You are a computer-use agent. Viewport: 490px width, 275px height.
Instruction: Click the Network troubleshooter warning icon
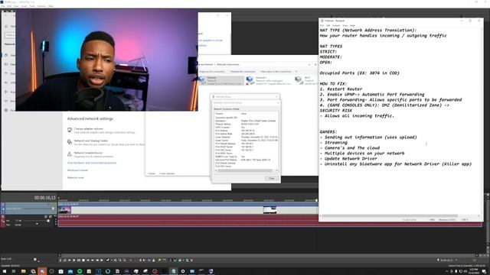pyautogui.click(x=70, y=154)
